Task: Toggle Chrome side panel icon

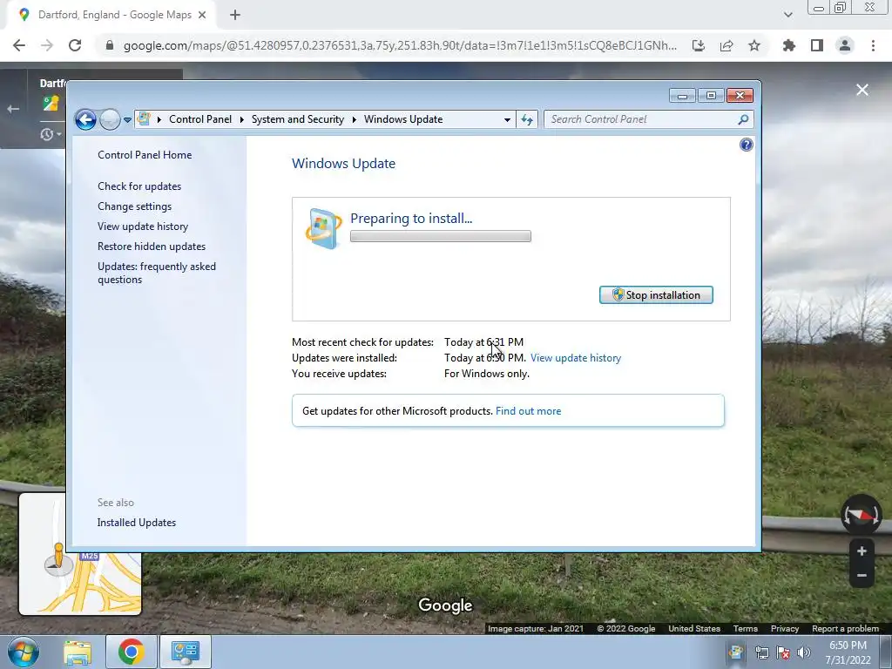Action: 817,45
